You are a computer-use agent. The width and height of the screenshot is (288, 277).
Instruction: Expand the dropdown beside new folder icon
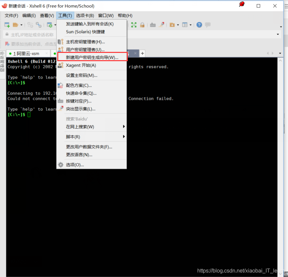point(178,25)
